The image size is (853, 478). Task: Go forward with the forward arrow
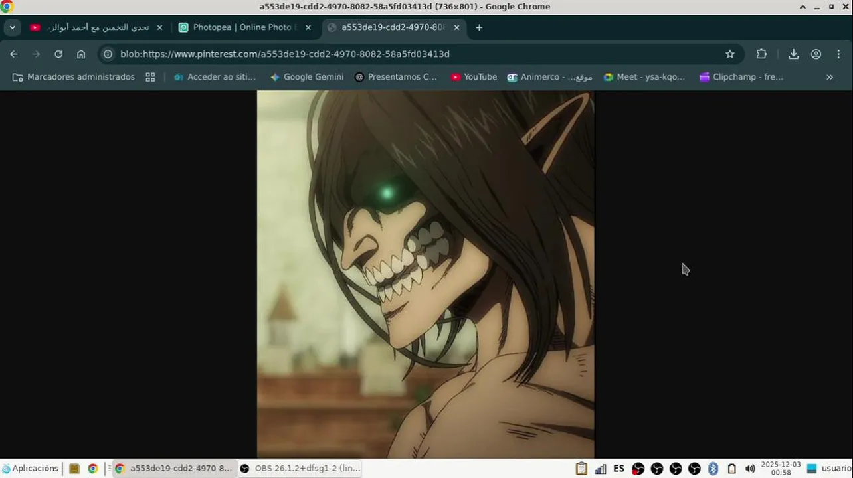(x=36, y=54)
